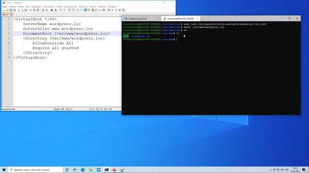Click the Redo arrow in Notepad++ toolbar
This screenshot has width=309, height=173.
pos(47,10)
